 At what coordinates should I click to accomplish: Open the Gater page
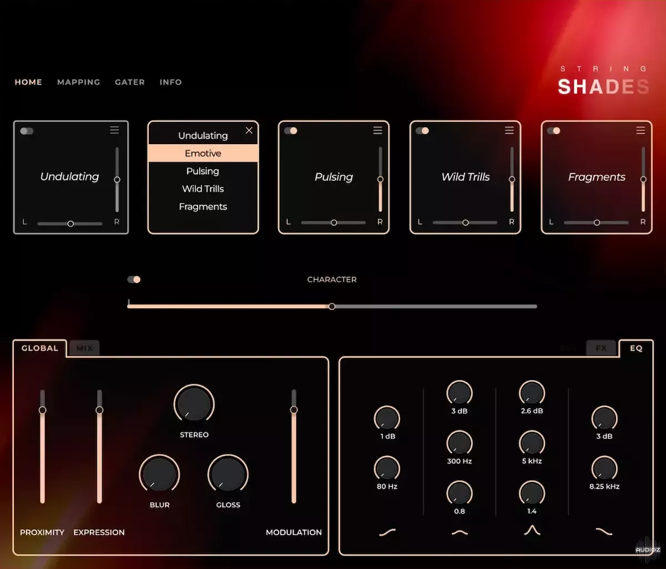click(x=130, y=82)
